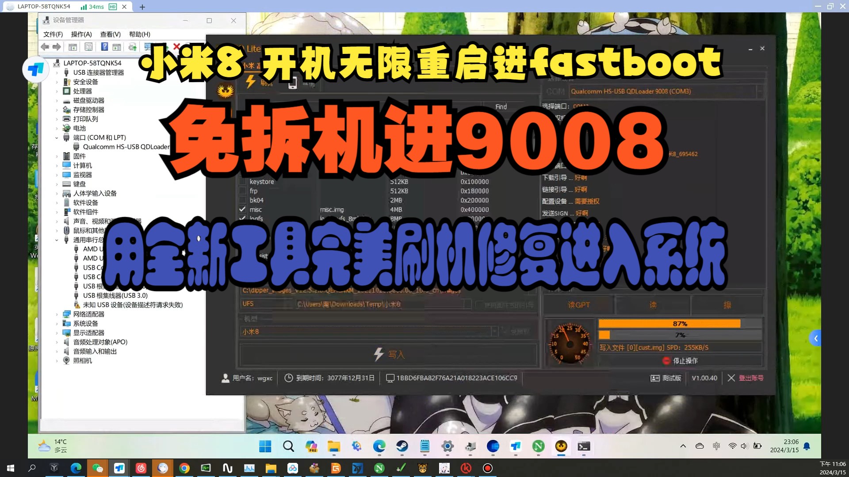Click the phoenix logo in the flash tool

tap(226, 91)
